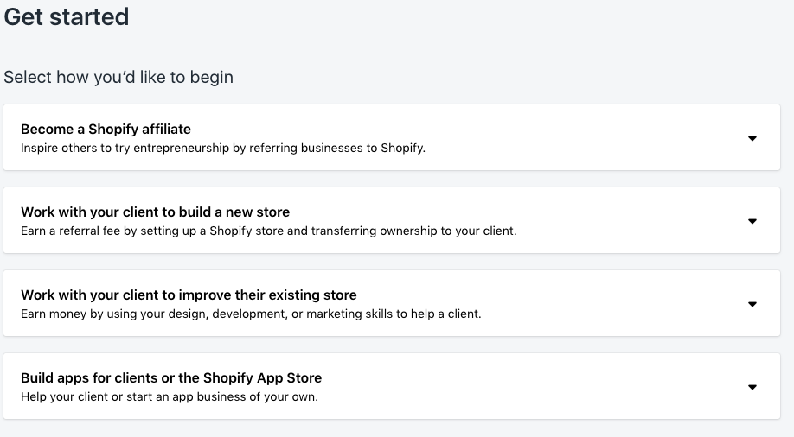The width and height of the screenshot is (794, 437).
Task: Select 'Work with your client to build a new store'
Action: click(x=155, y=212)
